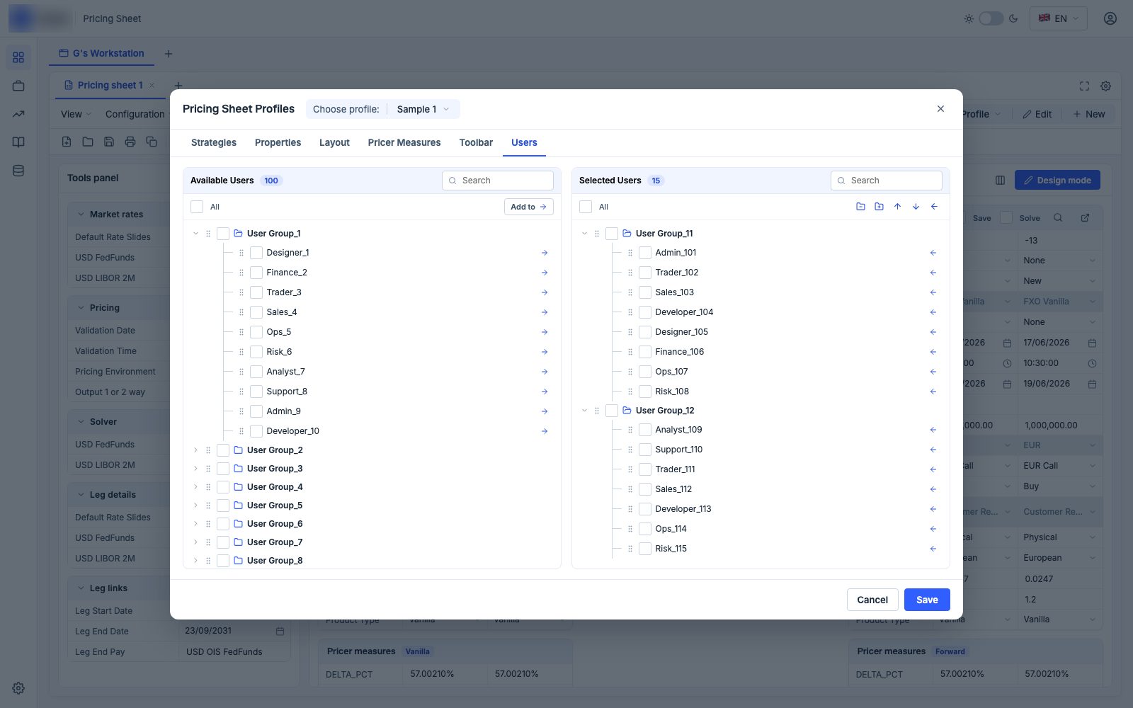The image size is (1133, 708).
Task: Click the remove arrow next to Analyst_109
Action: point(933,430)
